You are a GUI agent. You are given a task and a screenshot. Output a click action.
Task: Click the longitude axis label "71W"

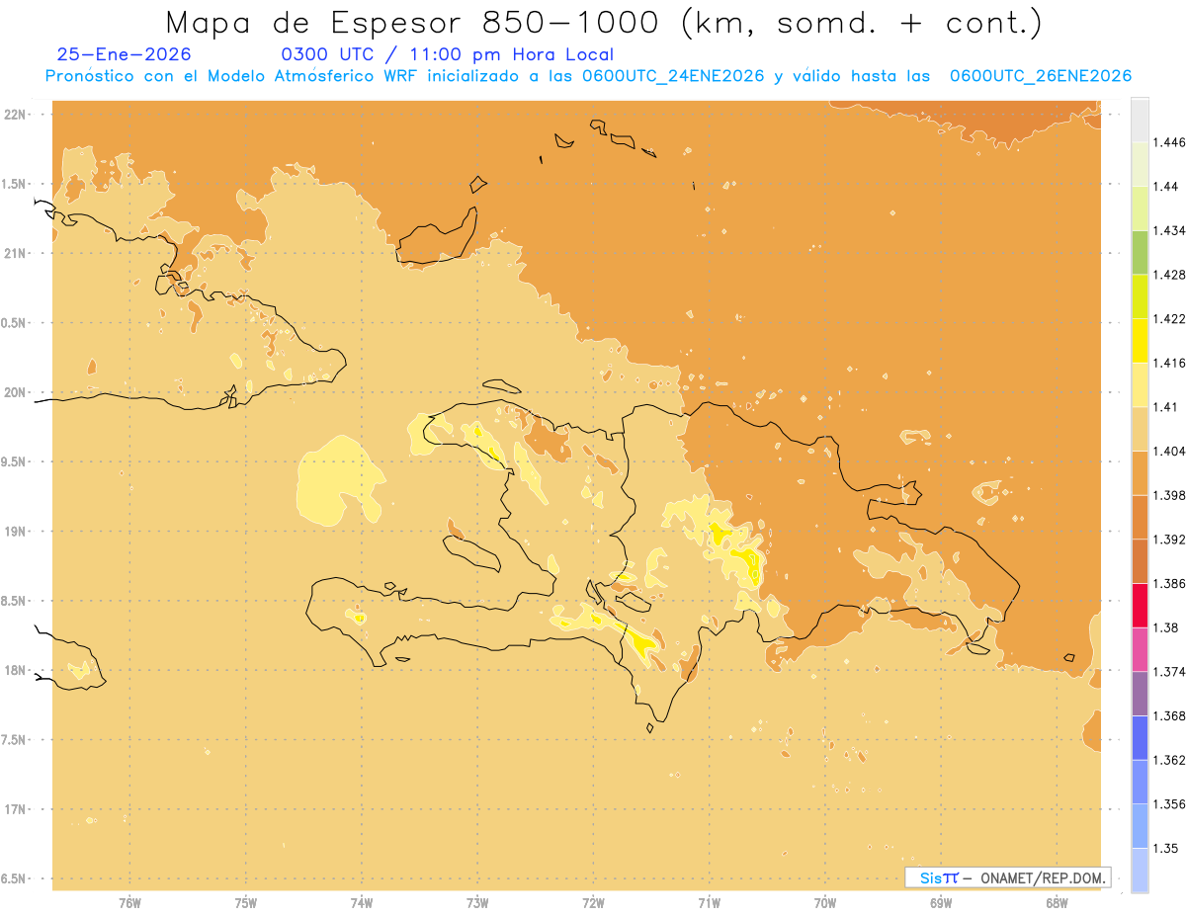point(709,903)
